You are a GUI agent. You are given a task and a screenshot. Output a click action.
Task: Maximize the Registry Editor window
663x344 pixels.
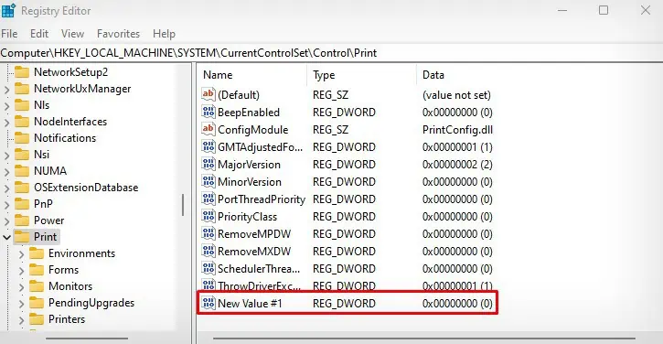(x=604, y=10)
